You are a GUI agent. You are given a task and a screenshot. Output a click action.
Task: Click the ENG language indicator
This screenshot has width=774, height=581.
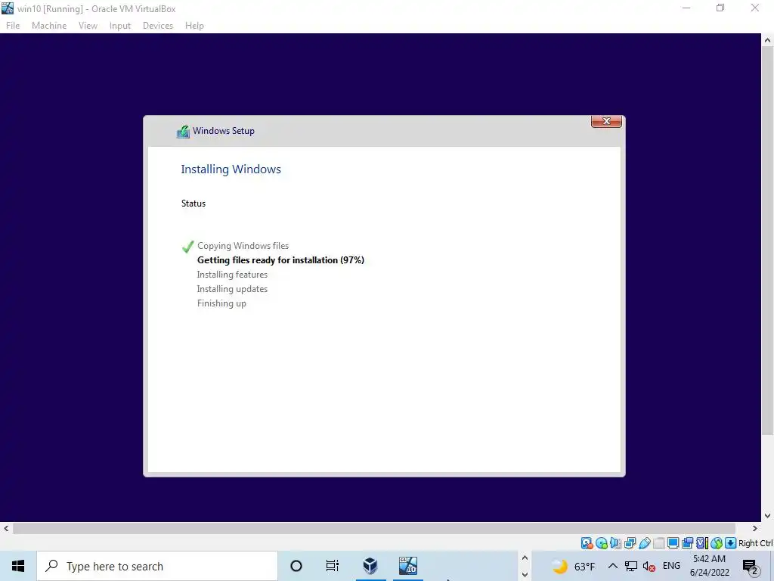(x=671, y=566)
